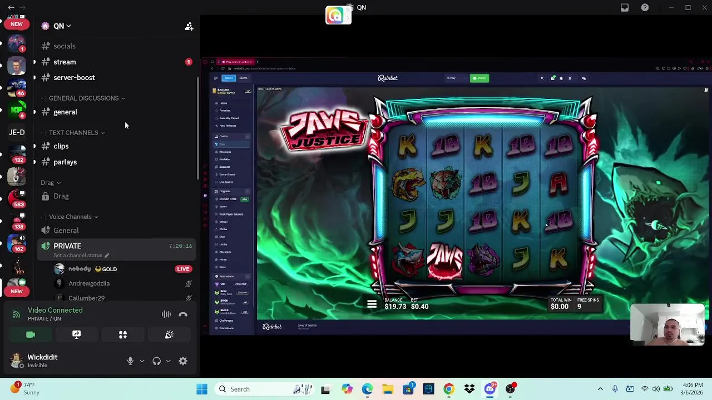
Task: Open server with 583 unread badge
Action: [17, 198]
